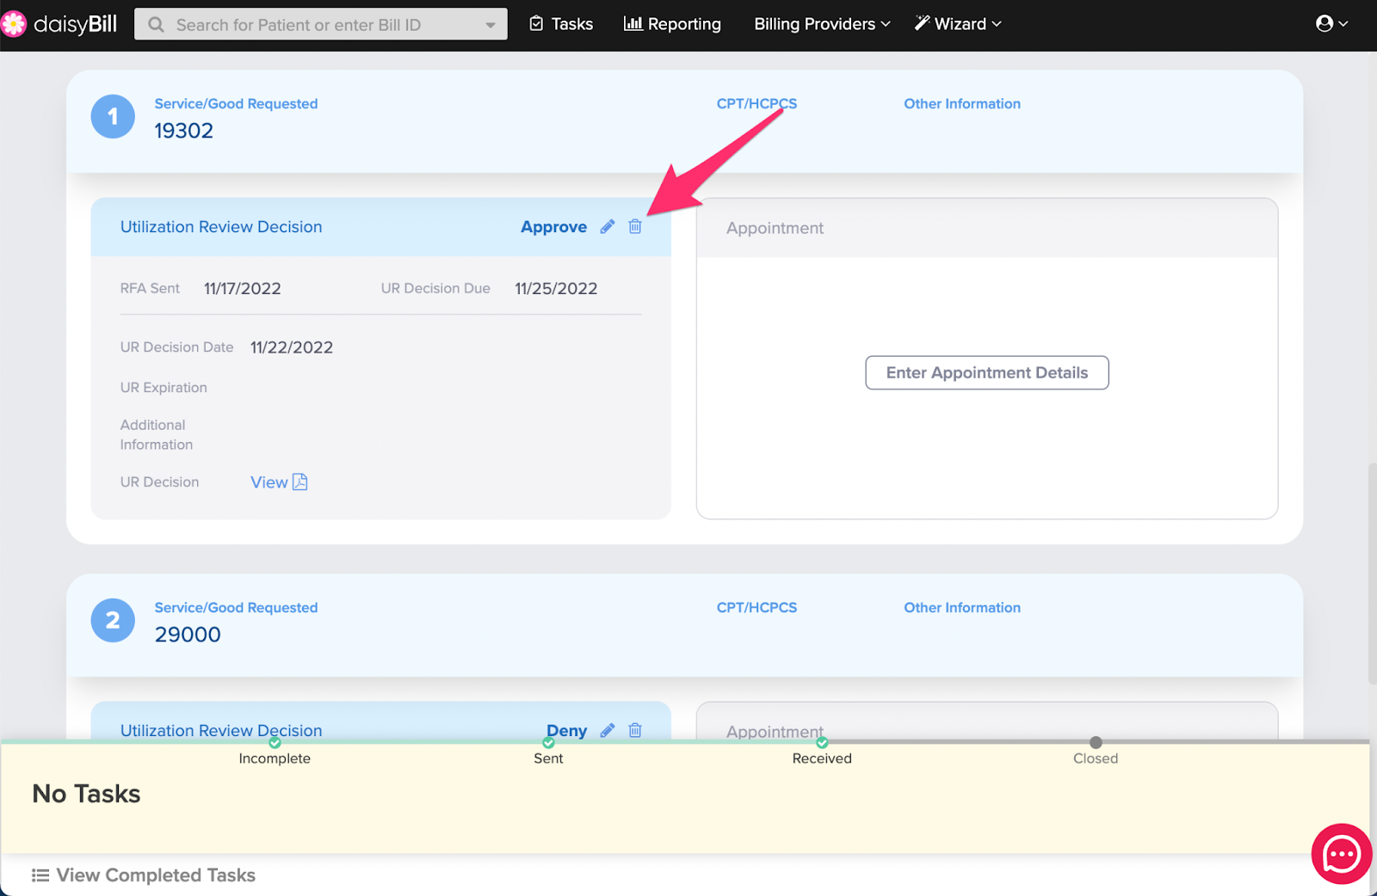Click the Reporting bar chart icon
1377x896 pixels.
(633, 24)
